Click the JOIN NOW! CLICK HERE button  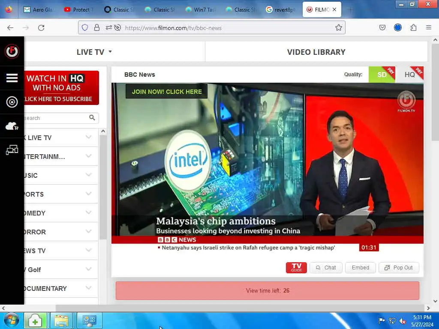tap(167, 92)
